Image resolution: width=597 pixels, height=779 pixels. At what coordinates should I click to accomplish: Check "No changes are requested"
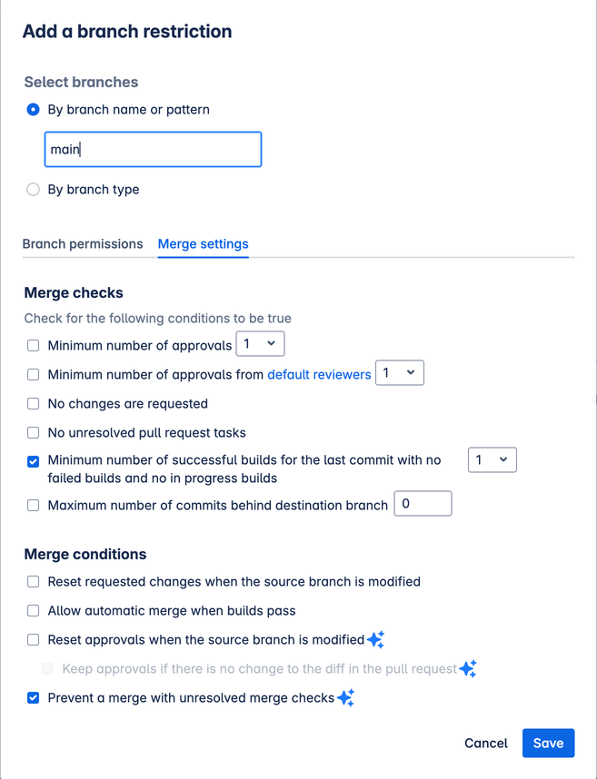pyautogui.click(x=33, y=403)
